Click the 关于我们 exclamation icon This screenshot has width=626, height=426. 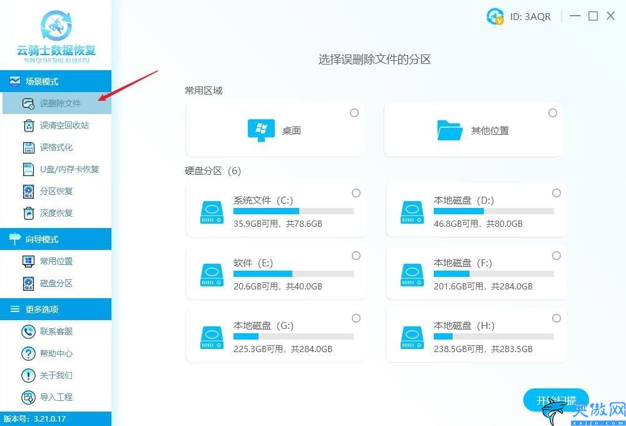28,376
